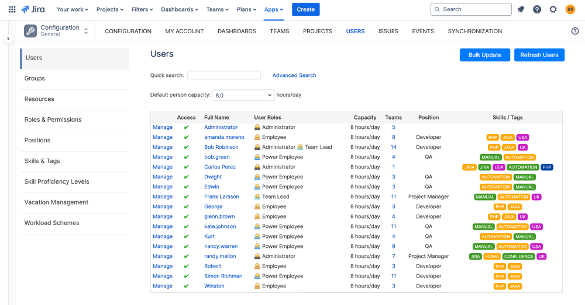Select Vacation Management in the sidebar
Image resolution: width=585 pixels, height=305 pixels.
coord(56,202)
